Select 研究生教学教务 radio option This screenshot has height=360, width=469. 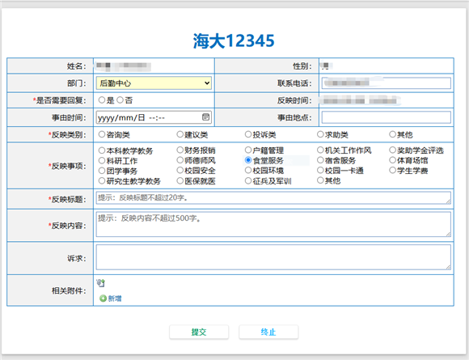(102, 180)
